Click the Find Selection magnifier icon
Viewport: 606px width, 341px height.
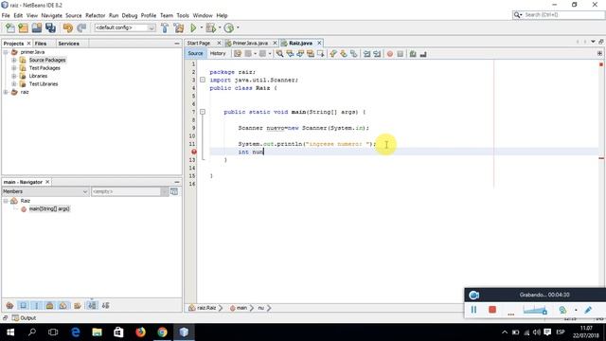[279, 54]
